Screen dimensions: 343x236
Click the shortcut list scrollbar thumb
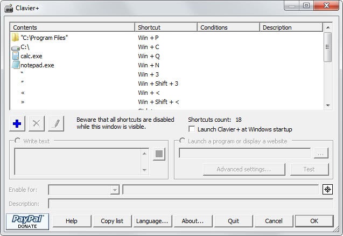coord(327,47)
